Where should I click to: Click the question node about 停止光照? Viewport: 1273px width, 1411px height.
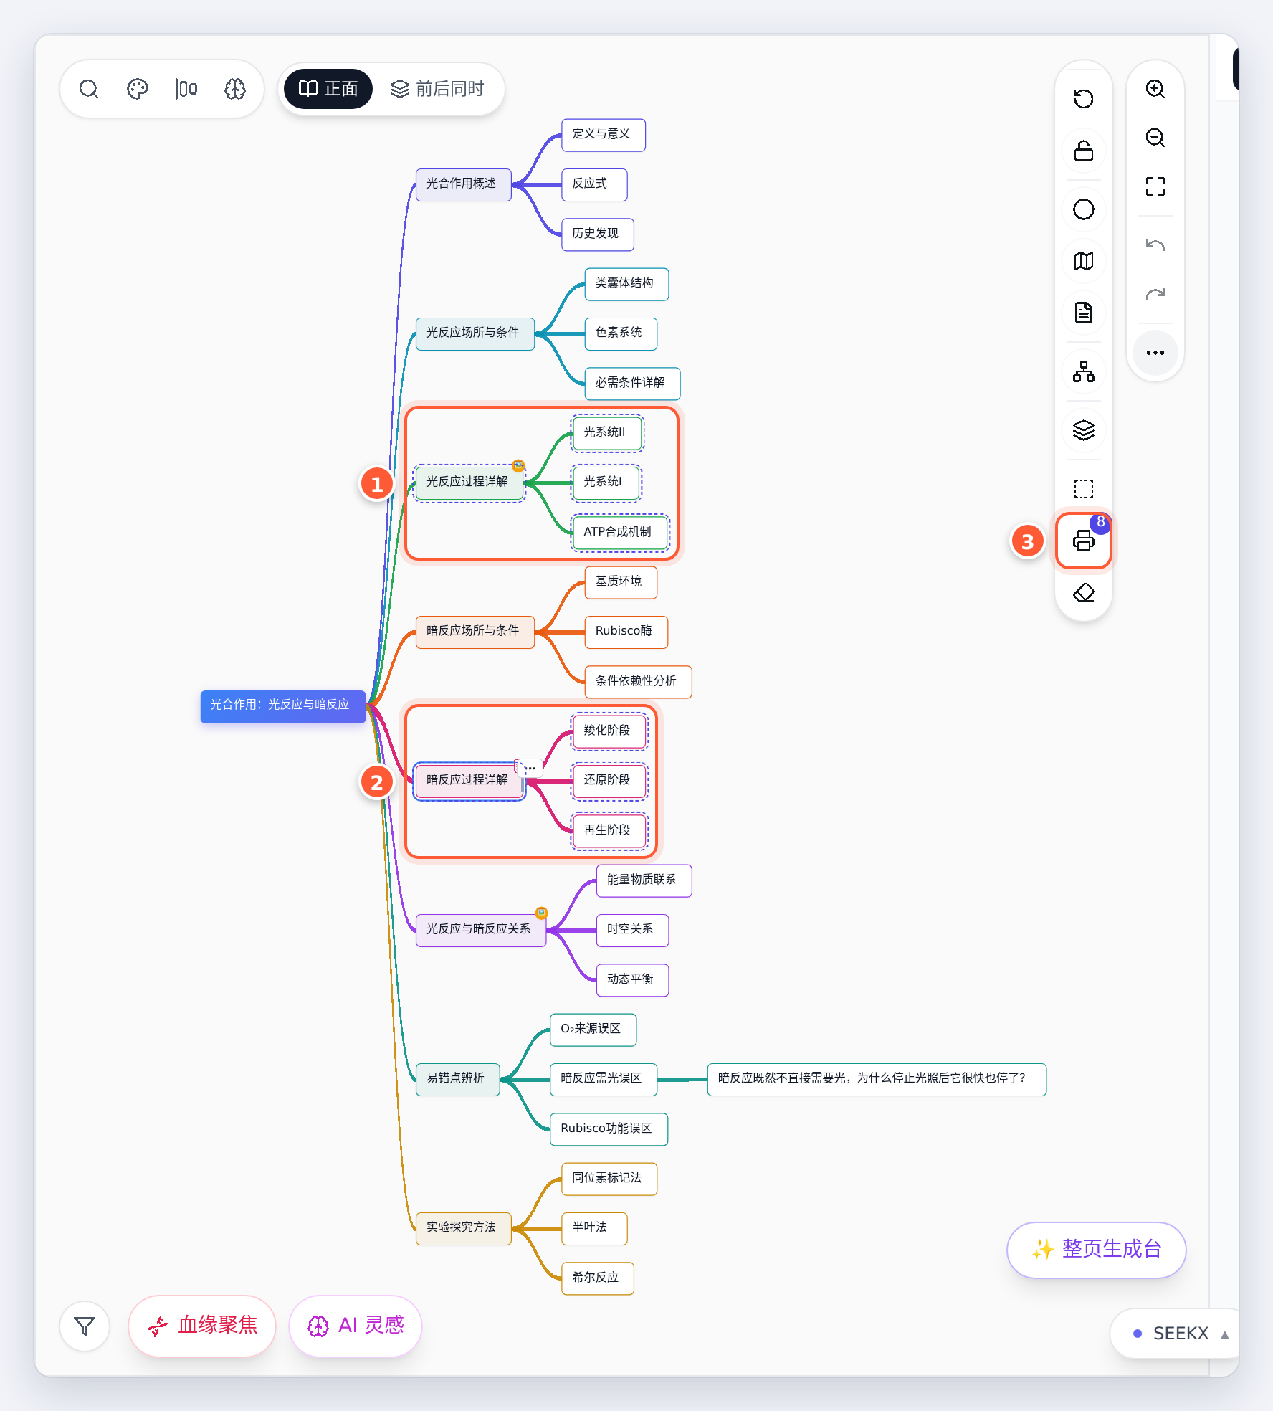pyautogui.click(x=877, y=1079)
